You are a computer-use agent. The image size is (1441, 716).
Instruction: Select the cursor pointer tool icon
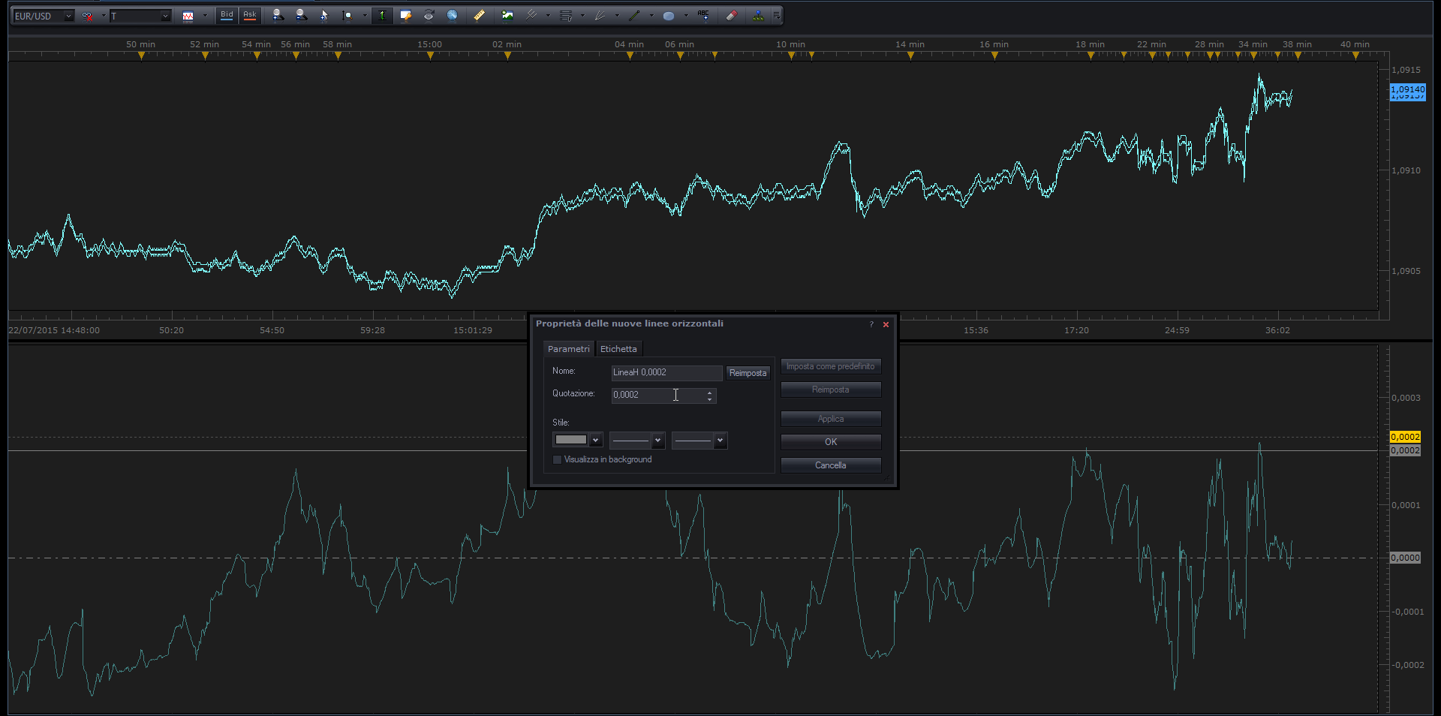click(x=324, y=15)
